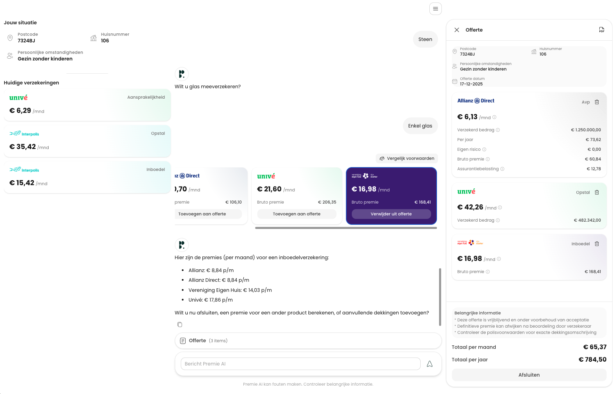Click the Totaal per maand € 65,37 value
The height and width of the screenshot is (394, 616).
(594, 347)
